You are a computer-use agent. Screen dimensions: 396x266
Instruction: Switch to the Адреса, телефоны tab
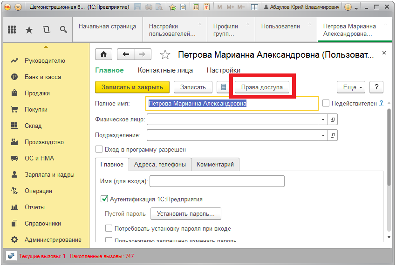coord(160,165)
